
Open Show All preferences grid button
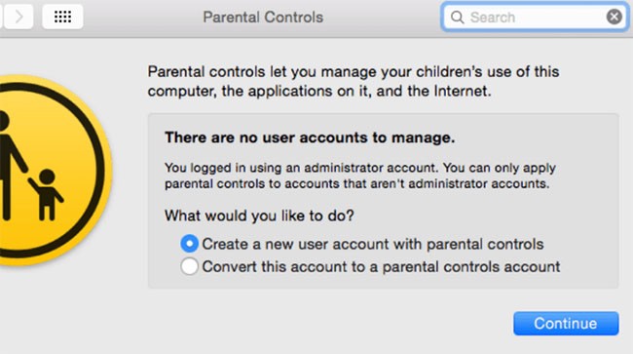(x=62, y=17)
